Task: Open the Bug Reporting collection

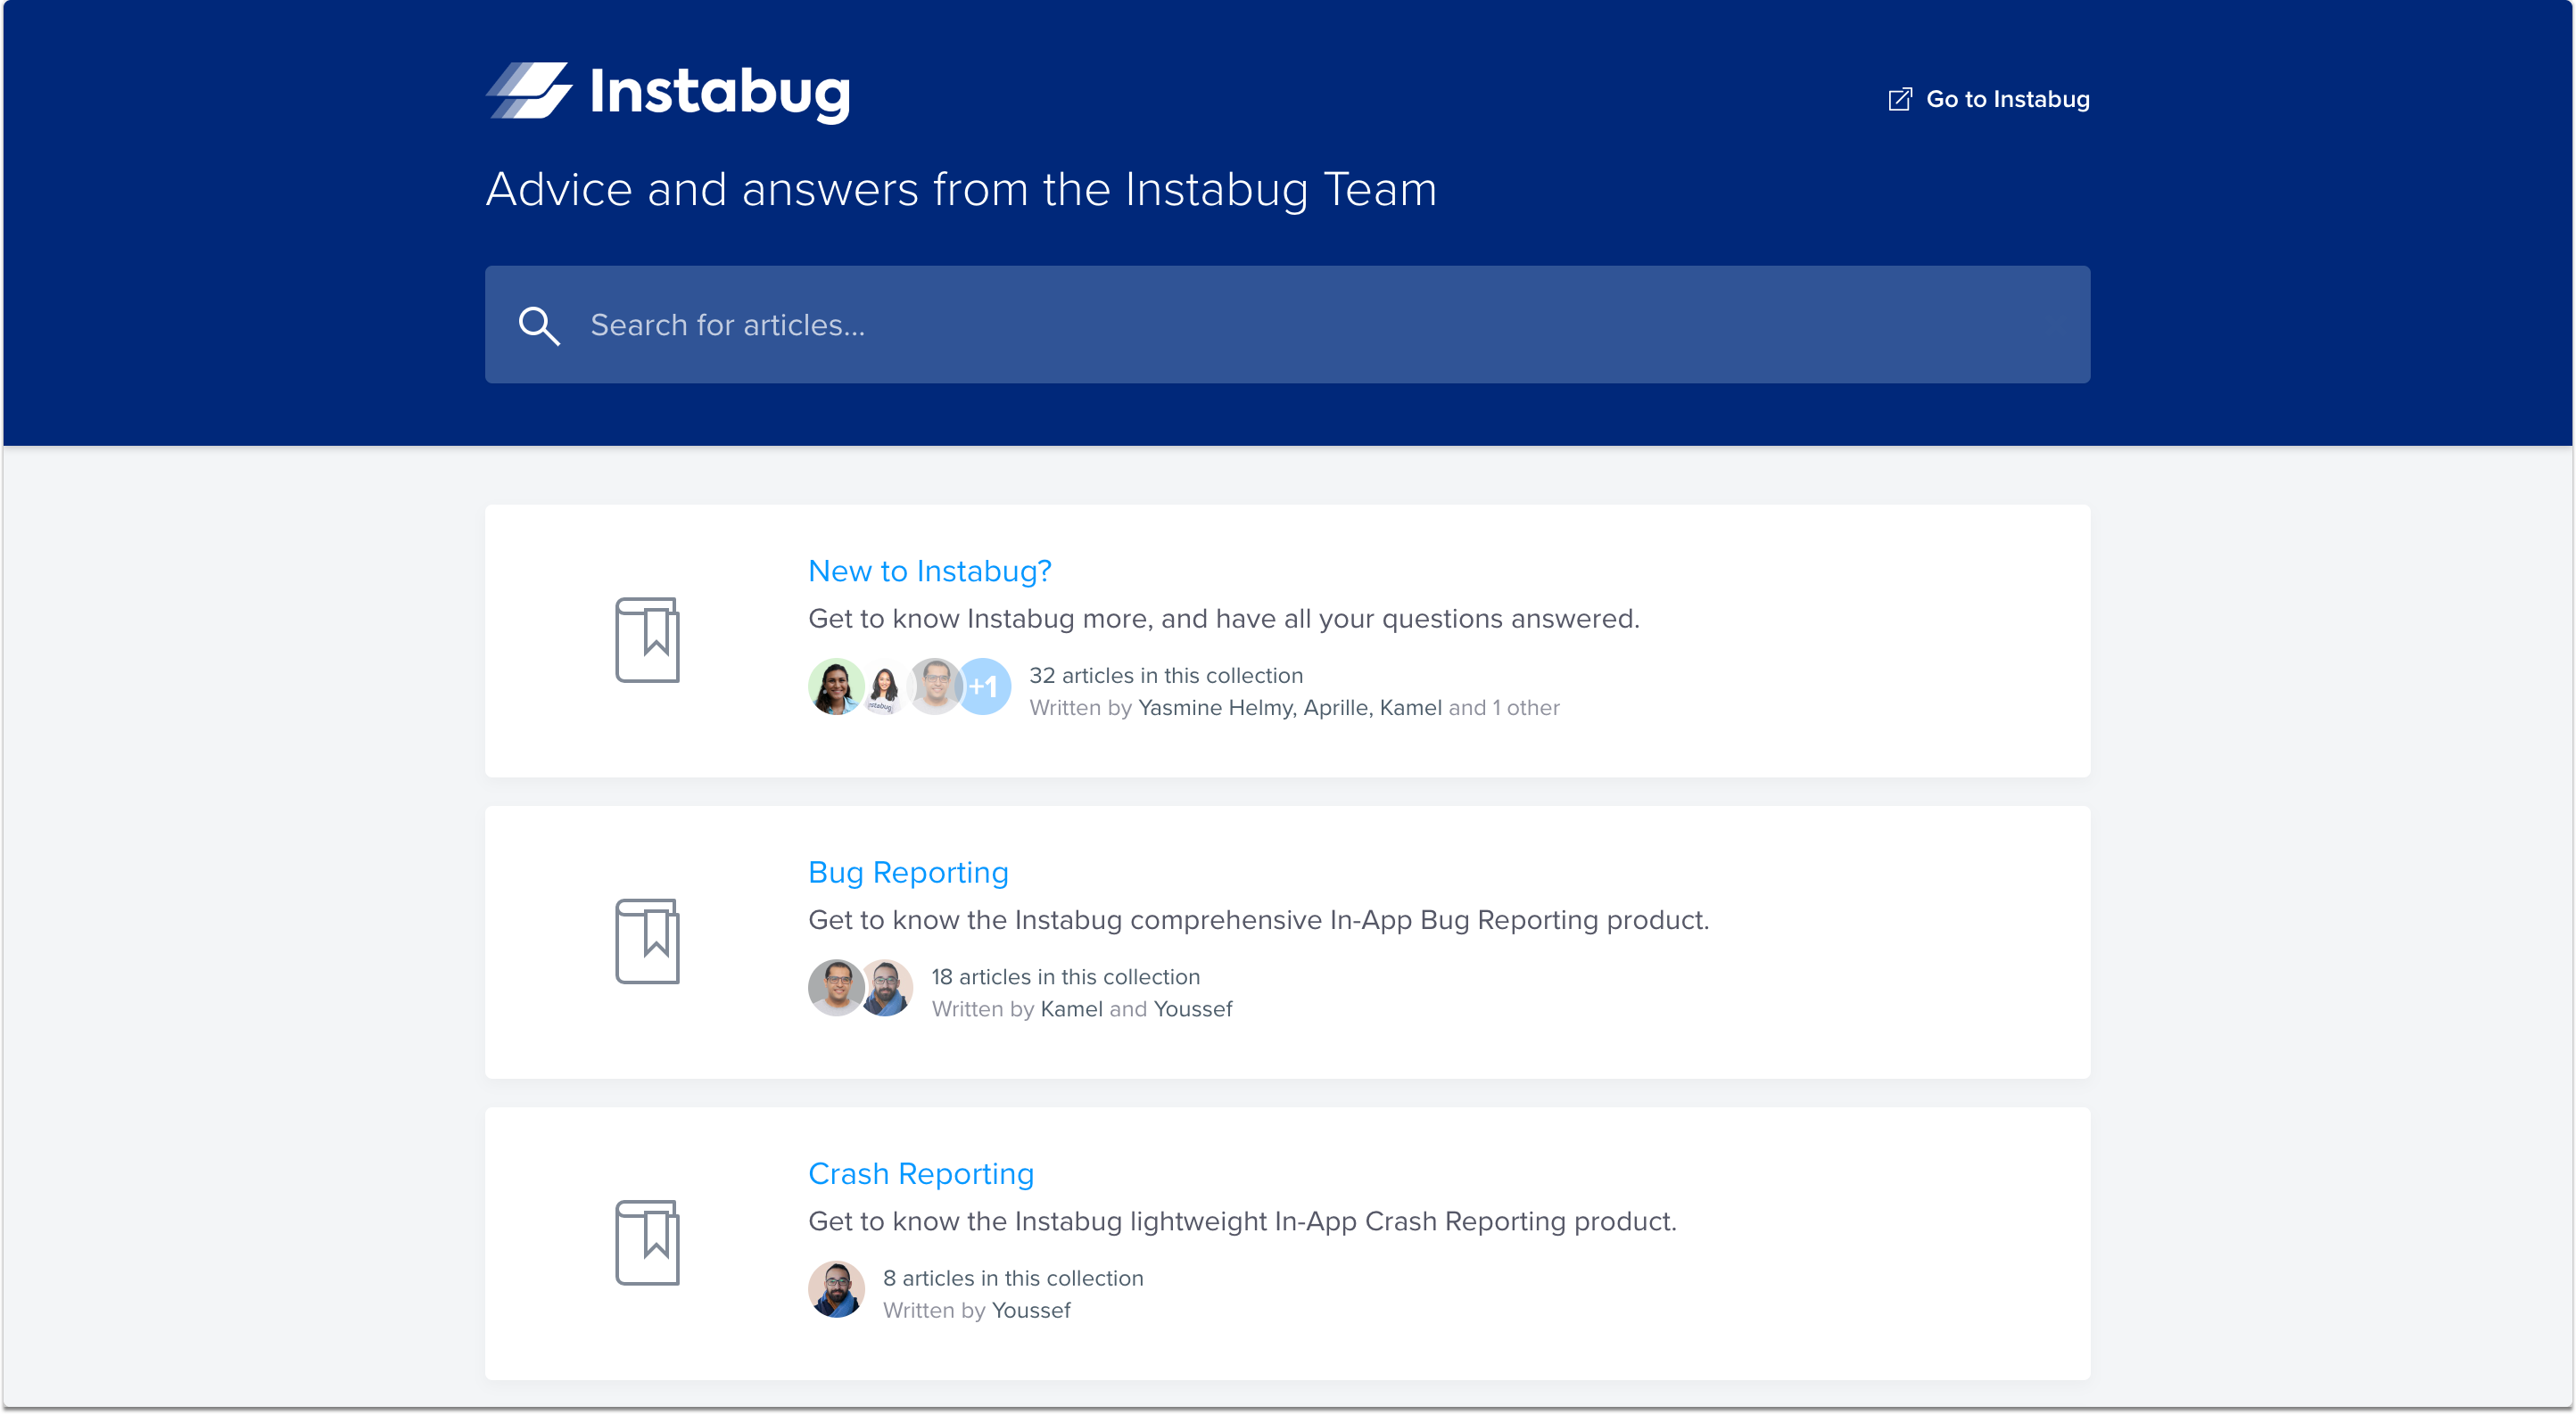Action: click(x=907, y=873)
